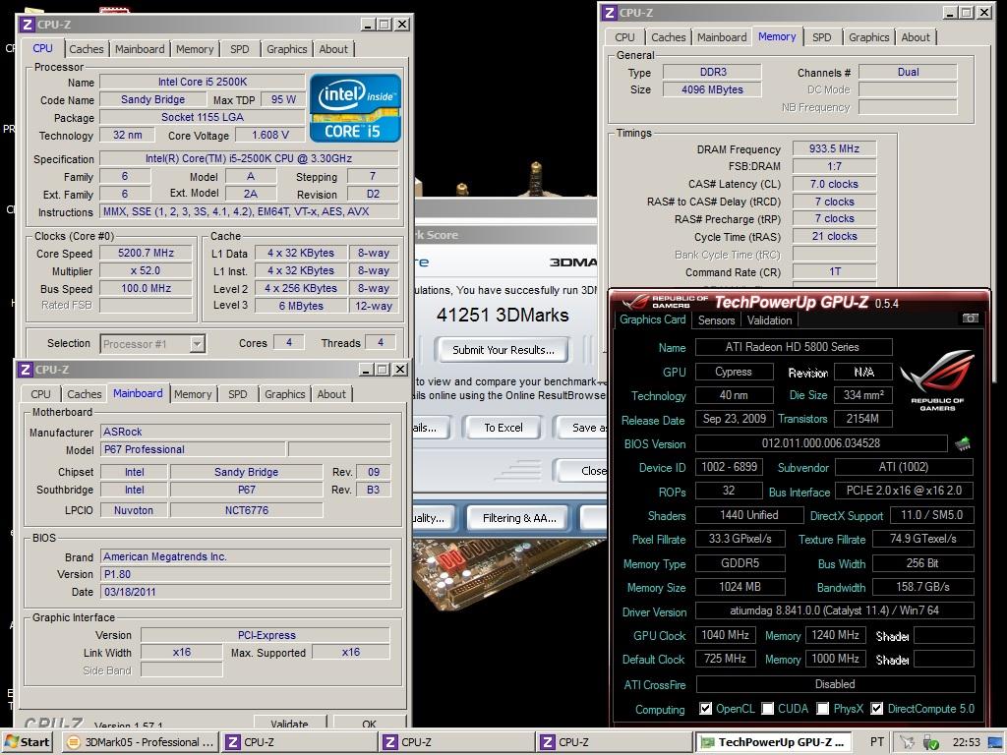Click the Disabled ATI CrossFire field
The image size is (1007, 755).
pos(835,684)
